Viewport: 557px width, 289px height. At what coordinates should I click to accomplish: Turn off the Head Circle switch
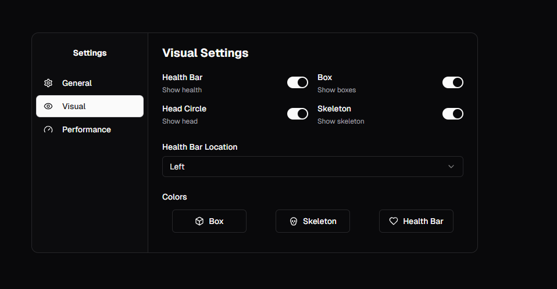click(298, 114)
